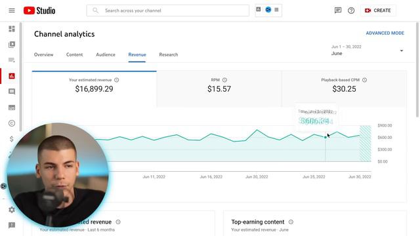Viewport: 420px width, 236px height.
Task: Click the list lines icon beside search
Action: [276, 10]
